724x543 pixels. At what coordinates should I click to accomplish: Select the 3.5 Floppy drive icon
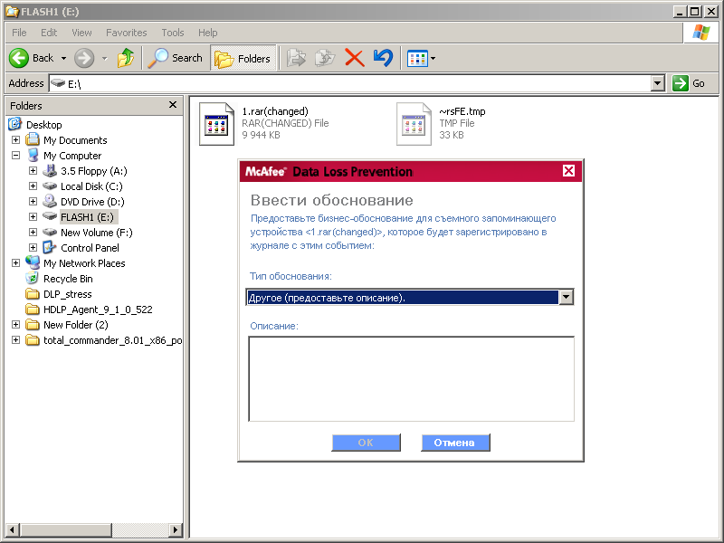tap(50, 170)
